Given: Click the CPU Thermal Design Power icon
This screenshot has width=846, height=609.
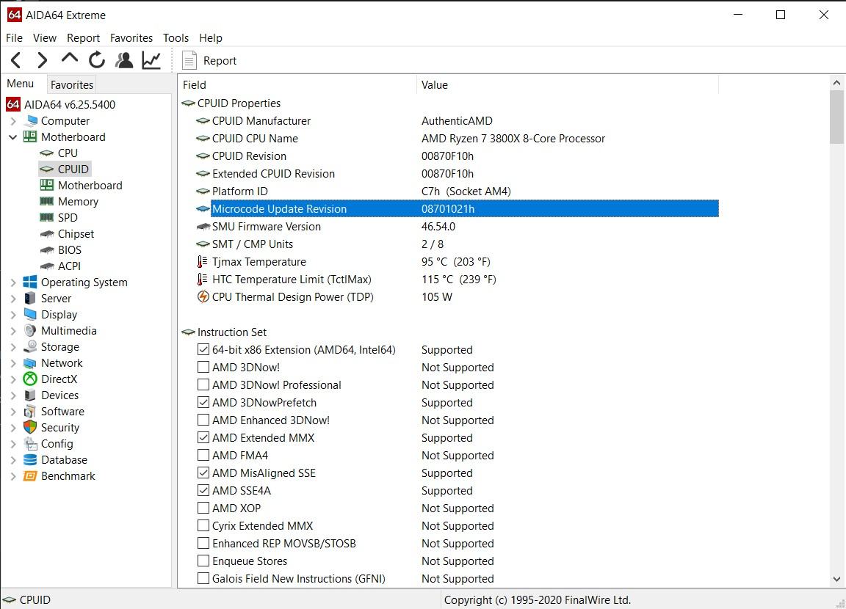Looking at the screenshot, I should [x=203, y=297].
